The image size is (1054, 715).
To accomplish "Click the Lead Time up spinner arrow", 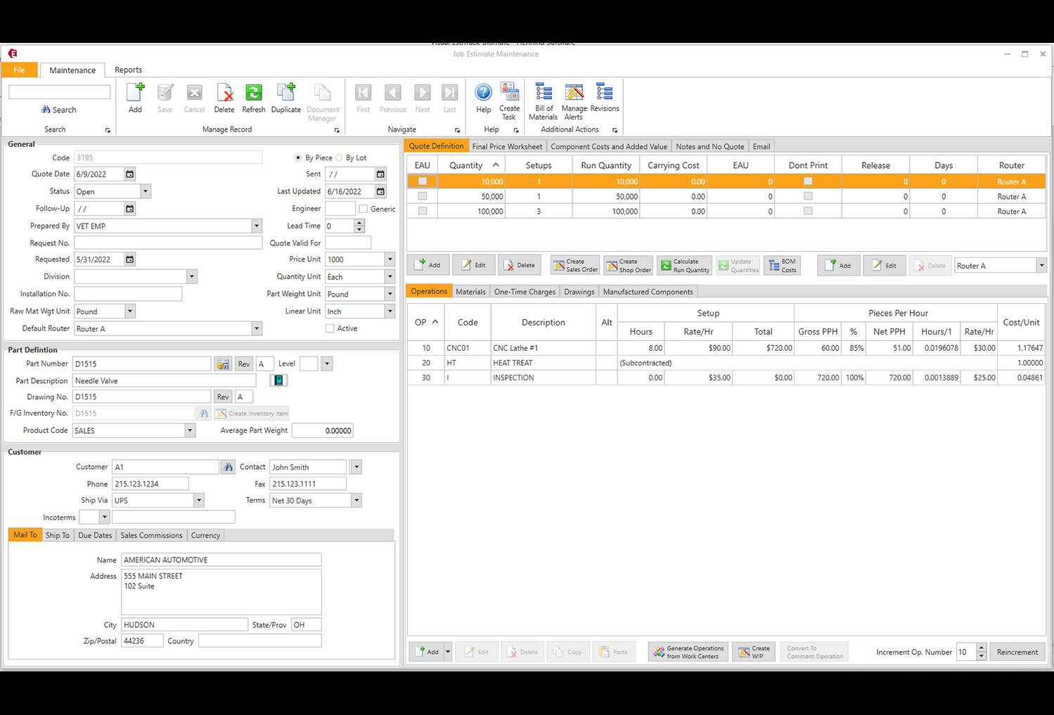I will (x=359, y=222).
